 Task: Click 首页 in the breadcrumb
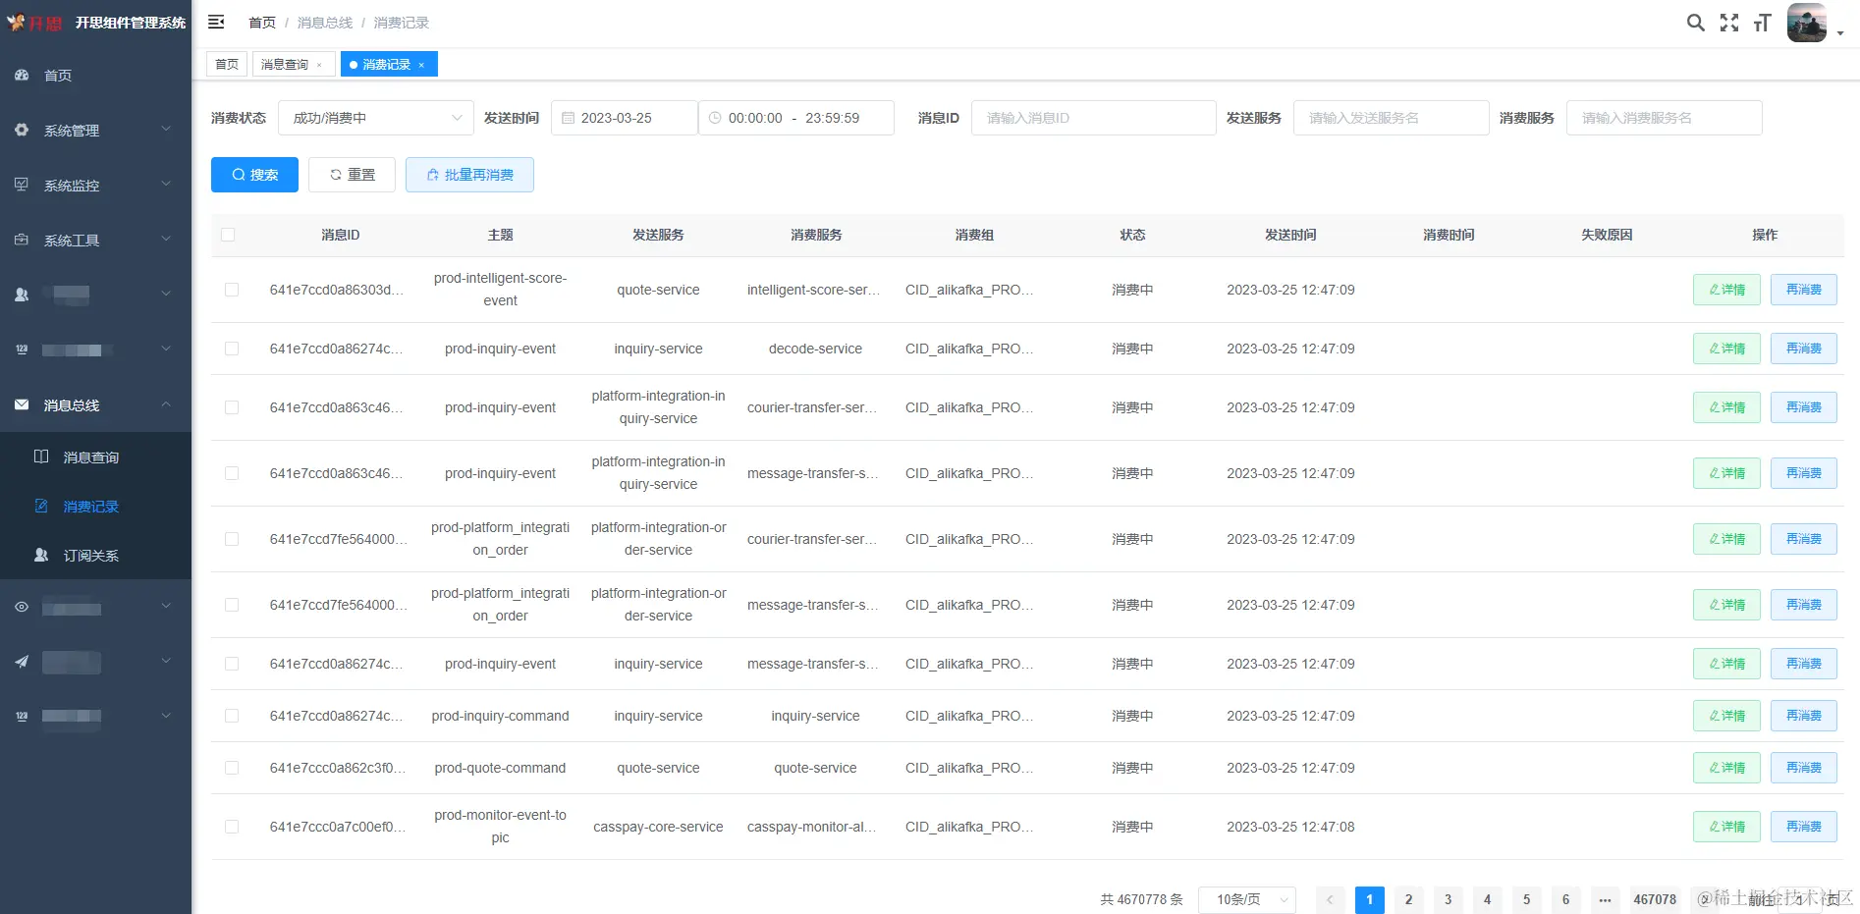tap(262, 23)
